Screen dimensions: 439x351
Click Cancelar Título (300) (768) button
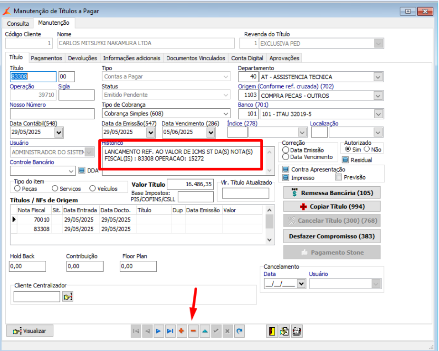(332, 220)
